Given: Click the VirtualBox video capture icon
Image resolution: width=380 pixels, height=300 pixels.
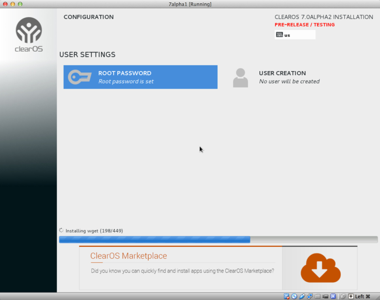Looking at the screenshot, I should tap(325, 296).
